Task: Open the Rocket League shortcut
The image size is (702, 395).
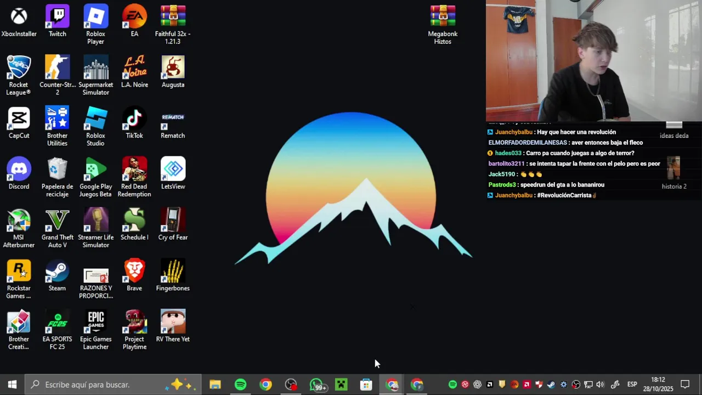Action: click(x=19, y=76)
